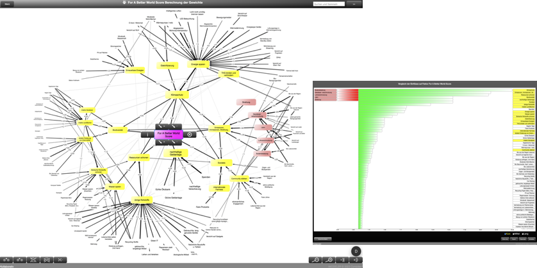This screenshot has height=268, width=537.
Task: Select the 'Echte Ökobank' node in the graph
Action: point(162,189)
